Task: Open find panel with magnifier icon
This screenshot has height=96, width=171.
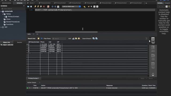Action: click(x=91, y=7)
